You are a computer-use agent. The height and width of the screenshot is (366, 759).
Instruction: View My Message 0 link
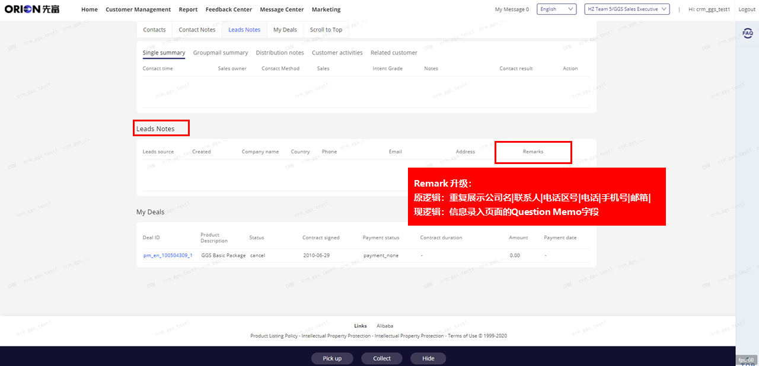coord(512,9)
